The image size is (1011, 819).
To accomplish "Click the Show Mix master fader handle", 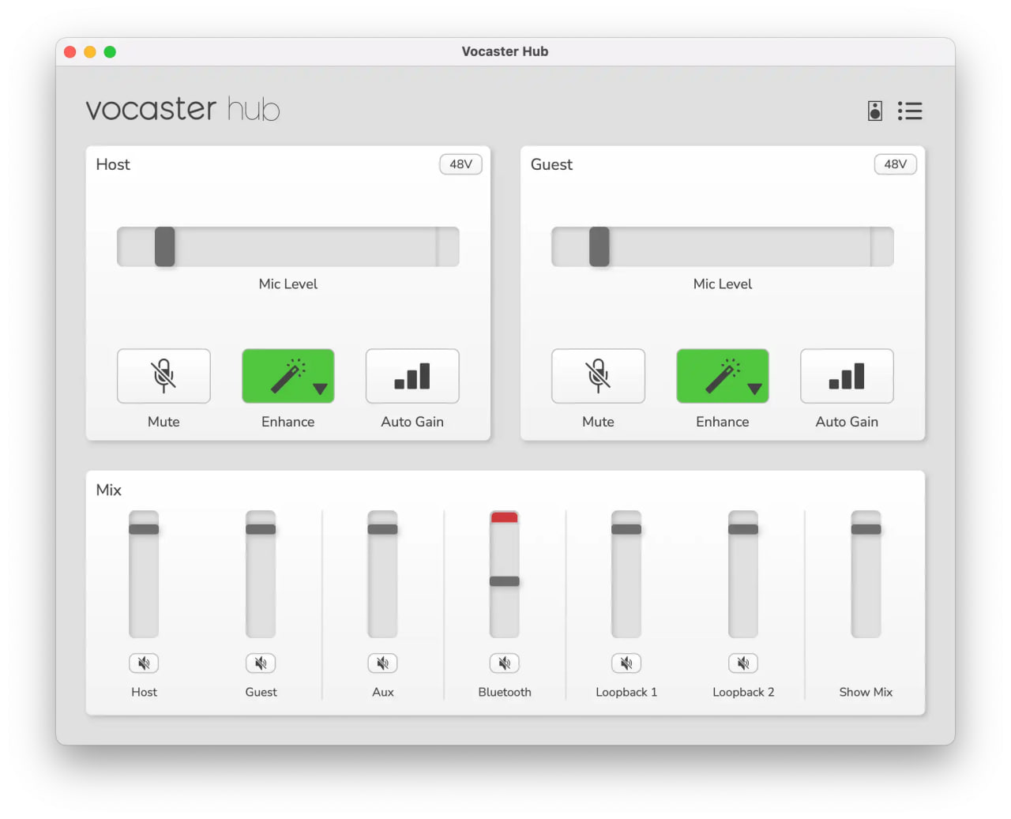I will coord(866,529).
